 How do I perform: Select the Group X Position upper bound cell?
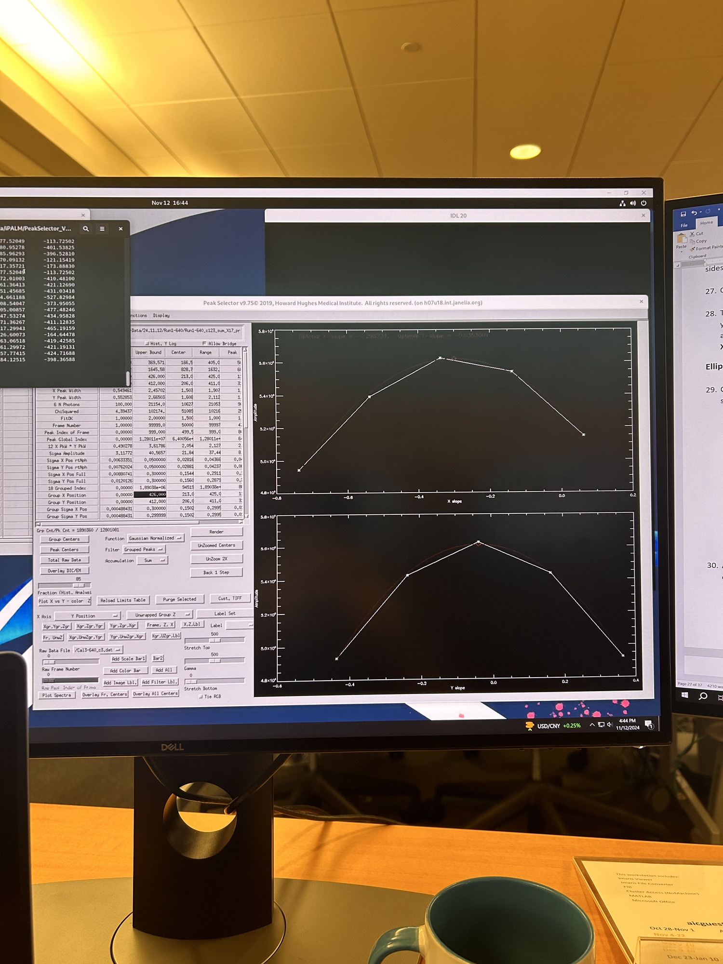coord(150,495)
